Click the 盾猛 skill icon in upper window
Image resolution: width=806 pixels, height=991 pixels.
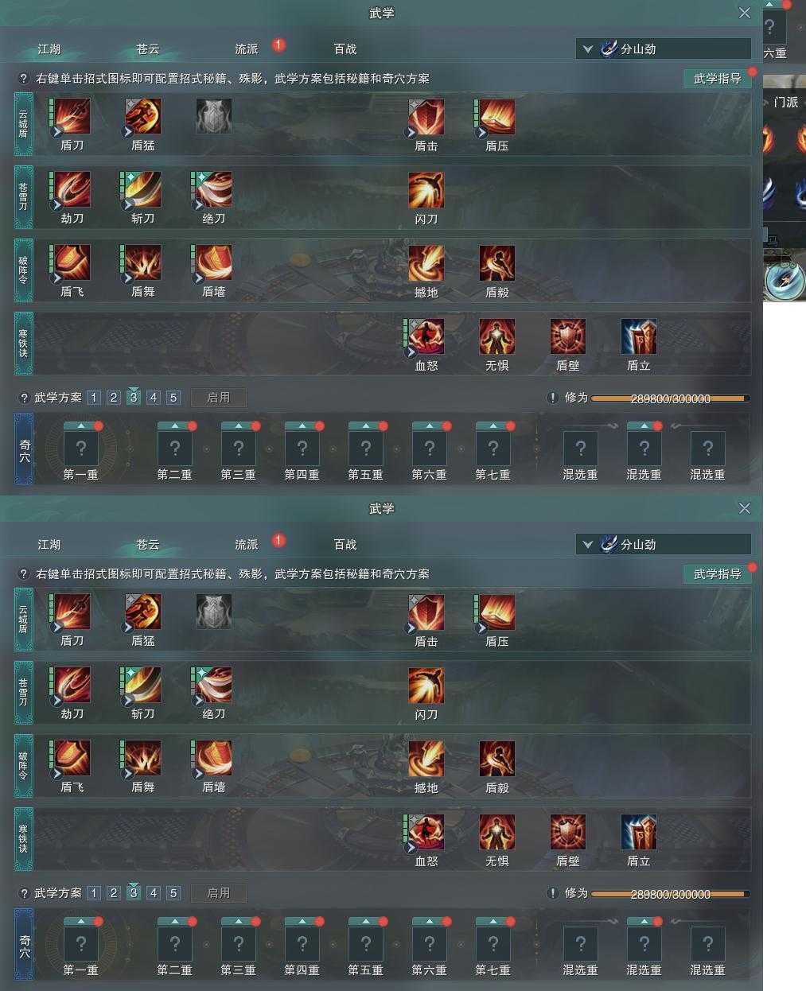click(143, 117)
